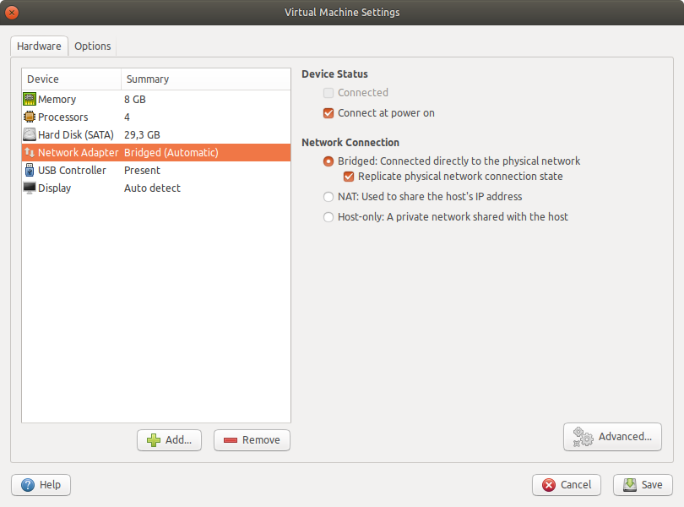Select the Memory device icon
684x507 pixels.
29,99
